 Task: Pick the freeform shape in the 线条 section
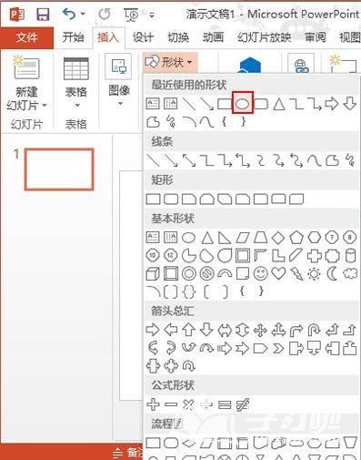coord(332,160)
